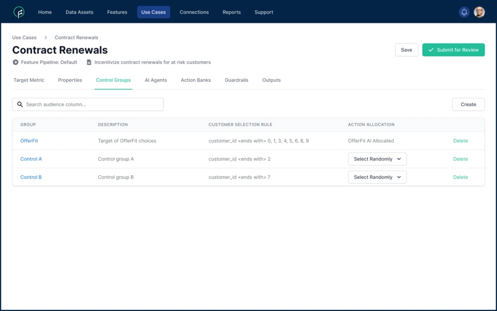Select the Use Cases menu
This screenshot has width=497, height=311.
coord(153,12)
